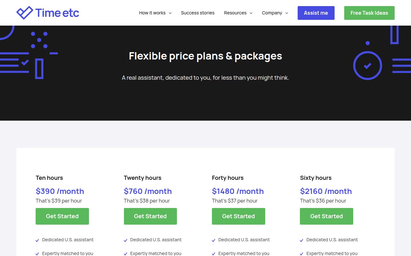Get Started with the Forty hours plan

(x=238, y=216)
